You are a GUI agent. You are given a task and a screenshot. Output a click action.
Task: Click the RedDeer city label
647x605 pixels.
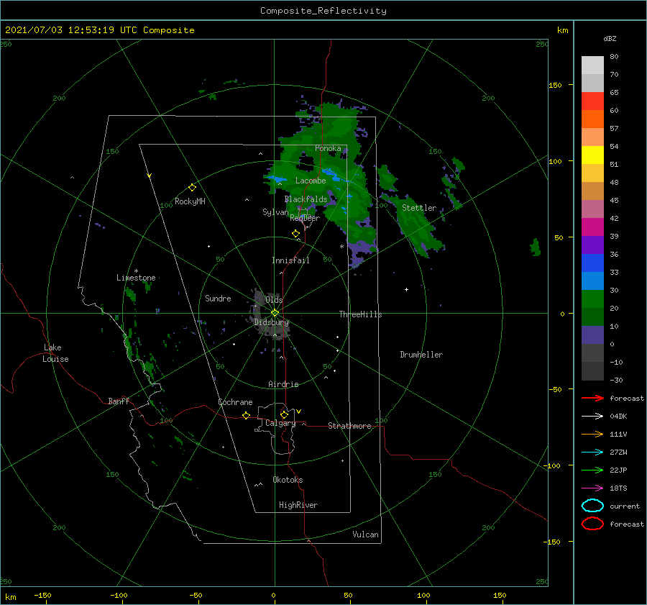[305, 218]
